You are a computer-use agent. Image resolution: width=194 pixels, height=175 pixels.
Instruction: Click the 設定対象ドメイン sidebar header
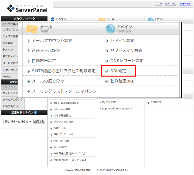[24, 113]
